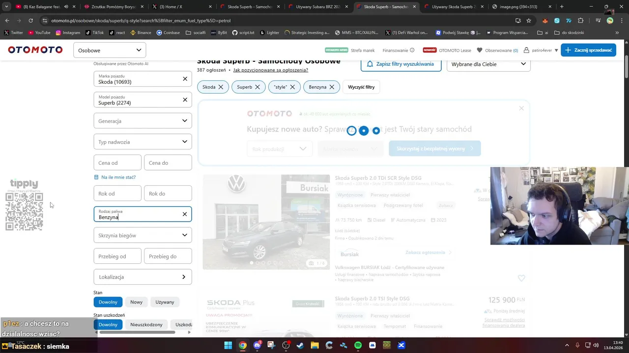This screenshot has width=629, height=353.
Task: Click Wyczyść filtry button
Action: (x=361, y=87)
